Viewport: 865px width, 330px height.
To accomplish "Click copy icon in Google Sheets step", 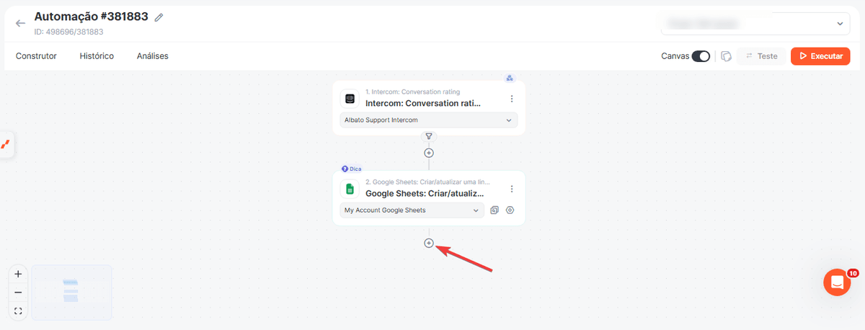I will [494, 210].
